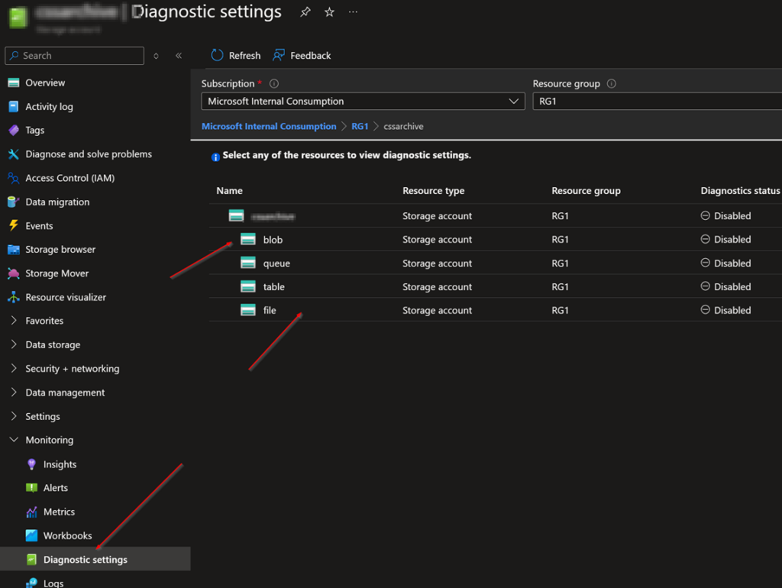
Task: Click the Resource group column header
Action: [x=586, y=190]
